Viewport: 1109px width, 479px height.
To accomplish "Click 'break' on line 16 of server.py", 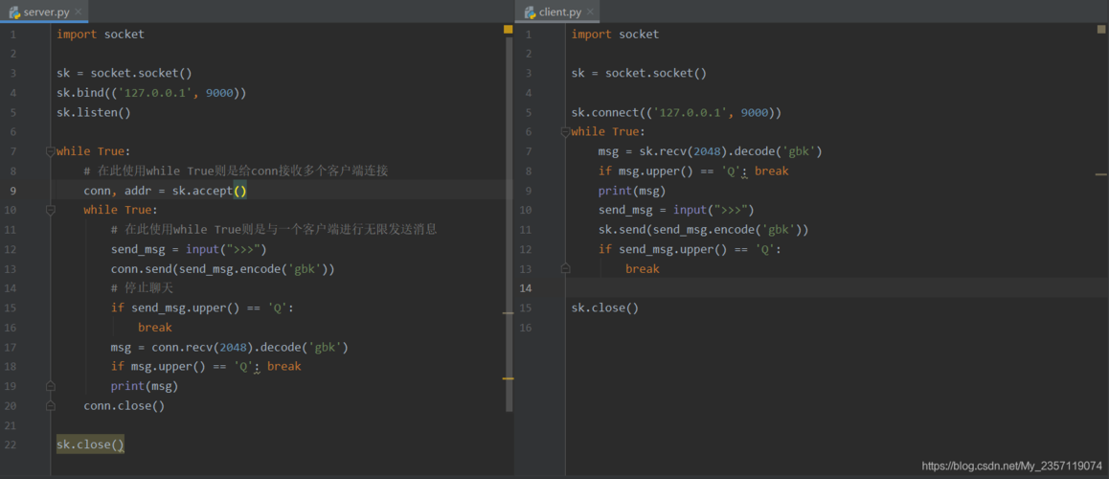I will pos(155,328).
